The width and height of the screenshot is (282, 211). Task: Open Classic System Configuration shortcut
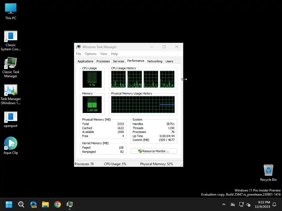coord(11,41)
